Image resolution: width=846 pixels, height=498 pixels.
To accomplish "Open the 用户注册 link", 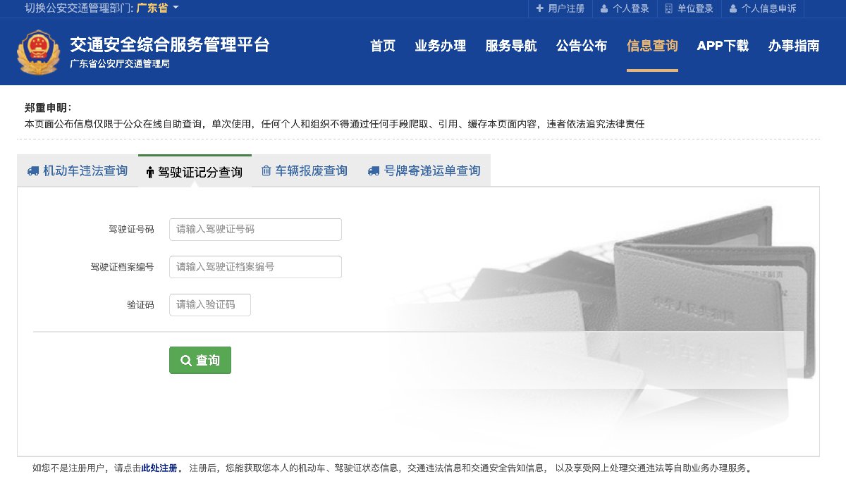I will (x=560, y=8).
